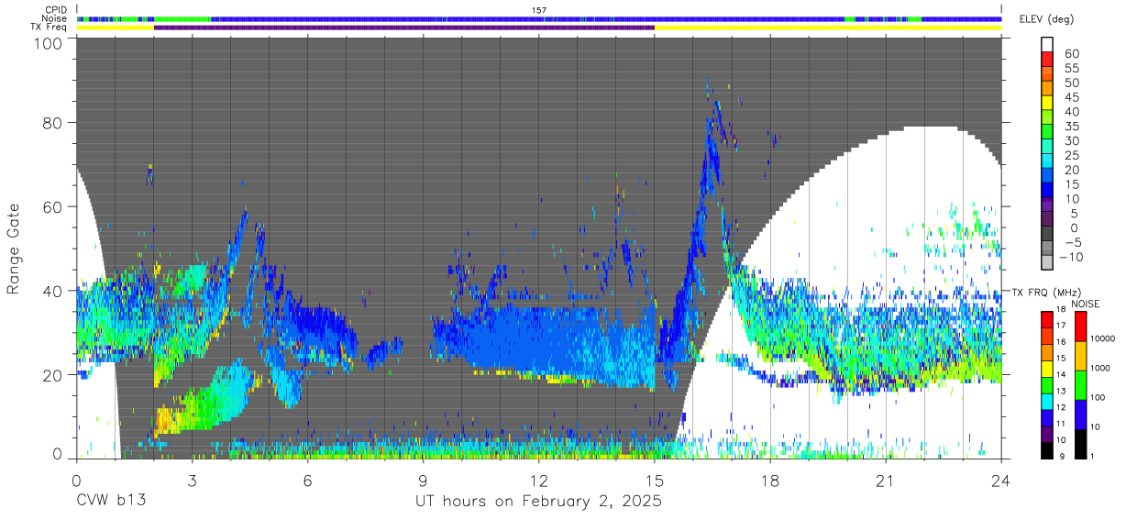Screen dimensions: 1126x520
Task: Click the UT hours axis tick "24"
Action: click(1001, 480)
